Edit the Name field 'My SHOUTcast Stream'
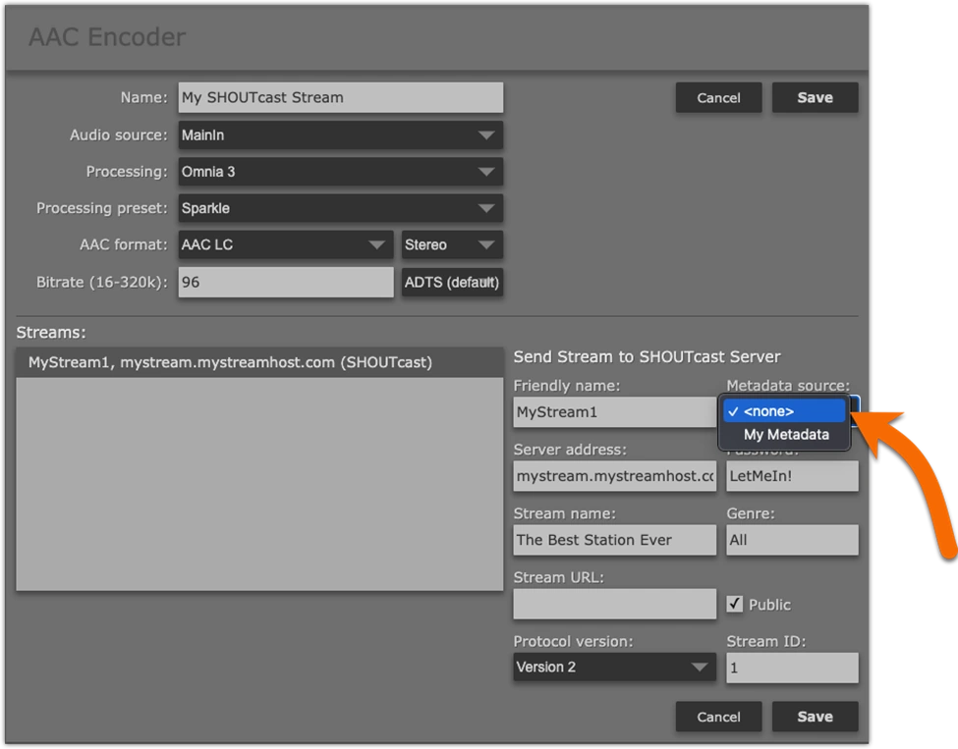This screenshot has height=749, width=958. pyautogui.click(x=340, y=97)
